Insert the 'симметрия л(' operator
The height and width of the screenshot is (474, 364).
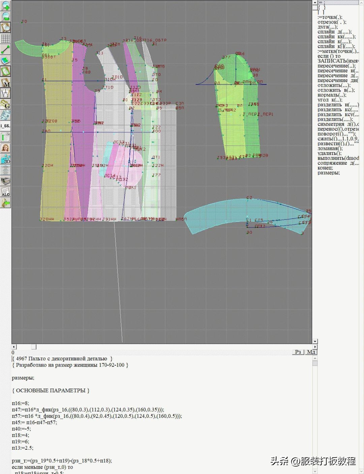pyautogui.click(x=338, y=124)
